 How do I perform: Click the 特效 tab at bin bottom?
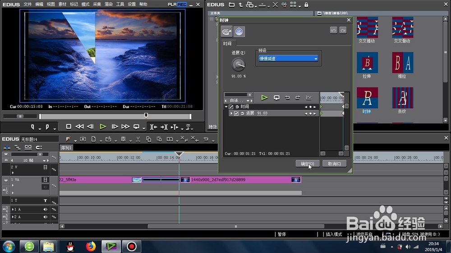(212, 126)
